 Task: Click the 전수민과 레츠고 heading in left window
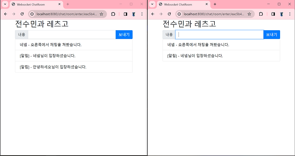tap(42, 24)
